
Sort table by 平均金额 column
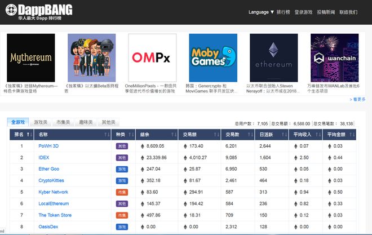(339, 135)
